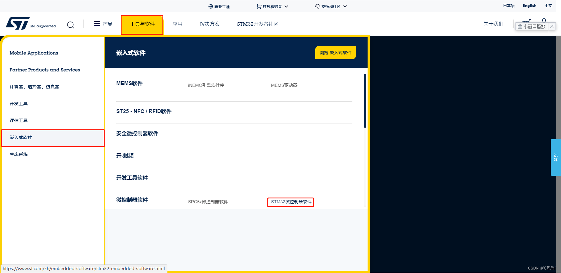Open the 产品 hamburger menu
Viewport: 561px width, 273px height.
click(103, 24)
